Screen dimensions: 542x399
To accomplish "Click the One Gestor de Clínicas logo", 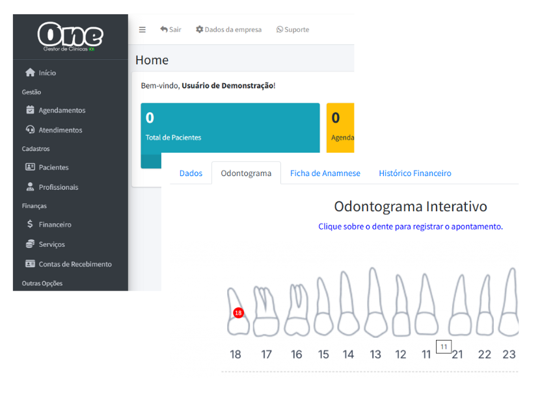I will pyautogui.click(x=70, y=36).
